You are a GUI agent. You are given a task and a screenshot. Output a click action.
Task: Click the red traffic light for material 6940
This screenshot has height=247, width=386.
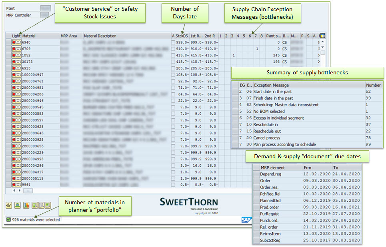[14, 42]
